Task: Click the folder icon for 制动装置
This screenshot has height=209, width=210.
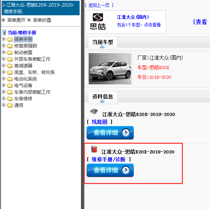Action: tap(10, 52)
